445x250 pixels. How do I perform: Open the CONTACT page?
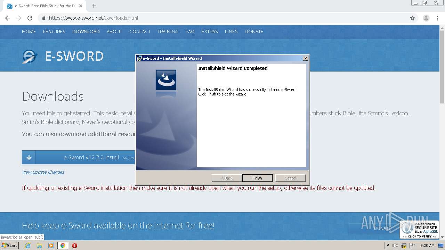140,32
